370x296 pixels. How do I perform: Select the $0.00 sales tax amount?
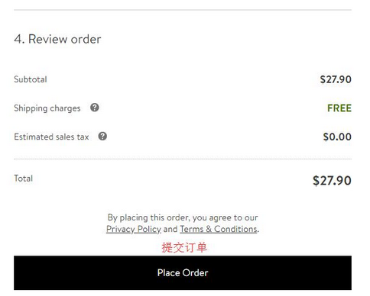coord(337,137)
